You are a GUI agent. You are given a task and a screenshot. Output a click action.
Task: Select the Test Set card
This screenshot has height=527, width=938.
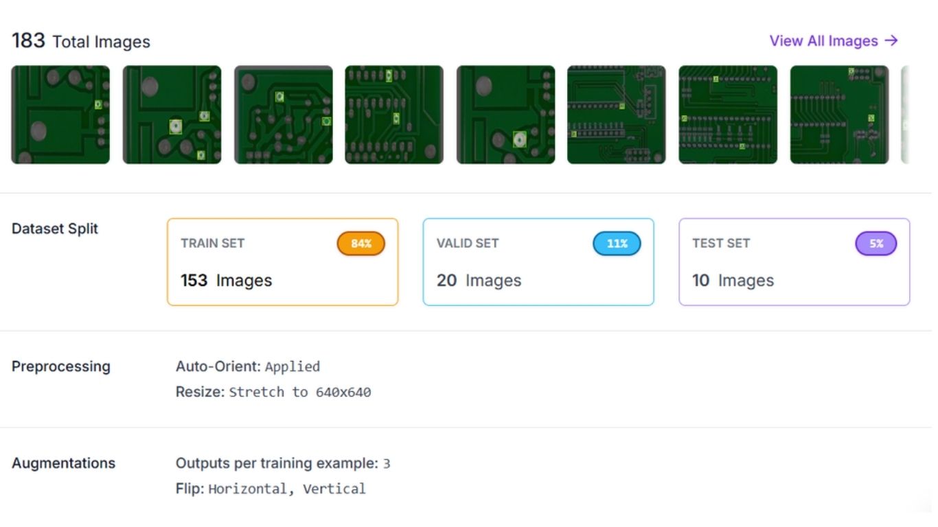[x=794, y=261]
